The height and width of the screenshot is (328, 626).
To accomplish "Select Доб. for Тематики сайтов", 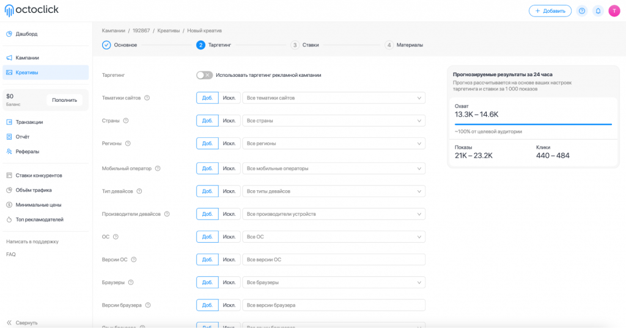I will [x=207, y=98].
